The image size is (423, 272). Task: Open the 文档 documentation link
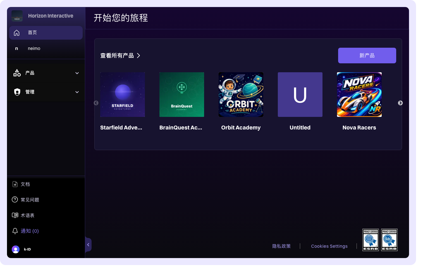21,184
